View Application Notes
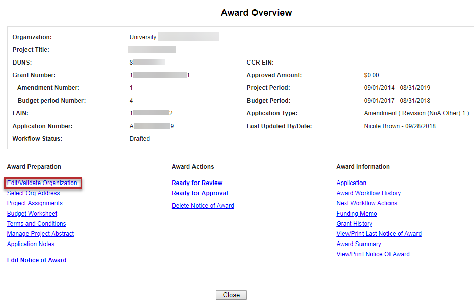Image resolution: width=474 pixels, height=303 pixels. click(31, 244)
